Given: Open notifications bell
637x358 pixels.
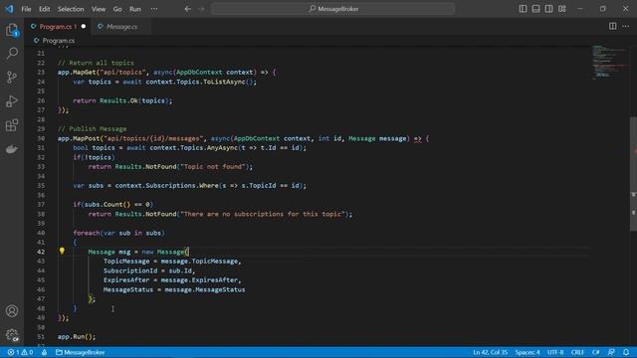Looking at the screenshot, I should pos(626,352).
